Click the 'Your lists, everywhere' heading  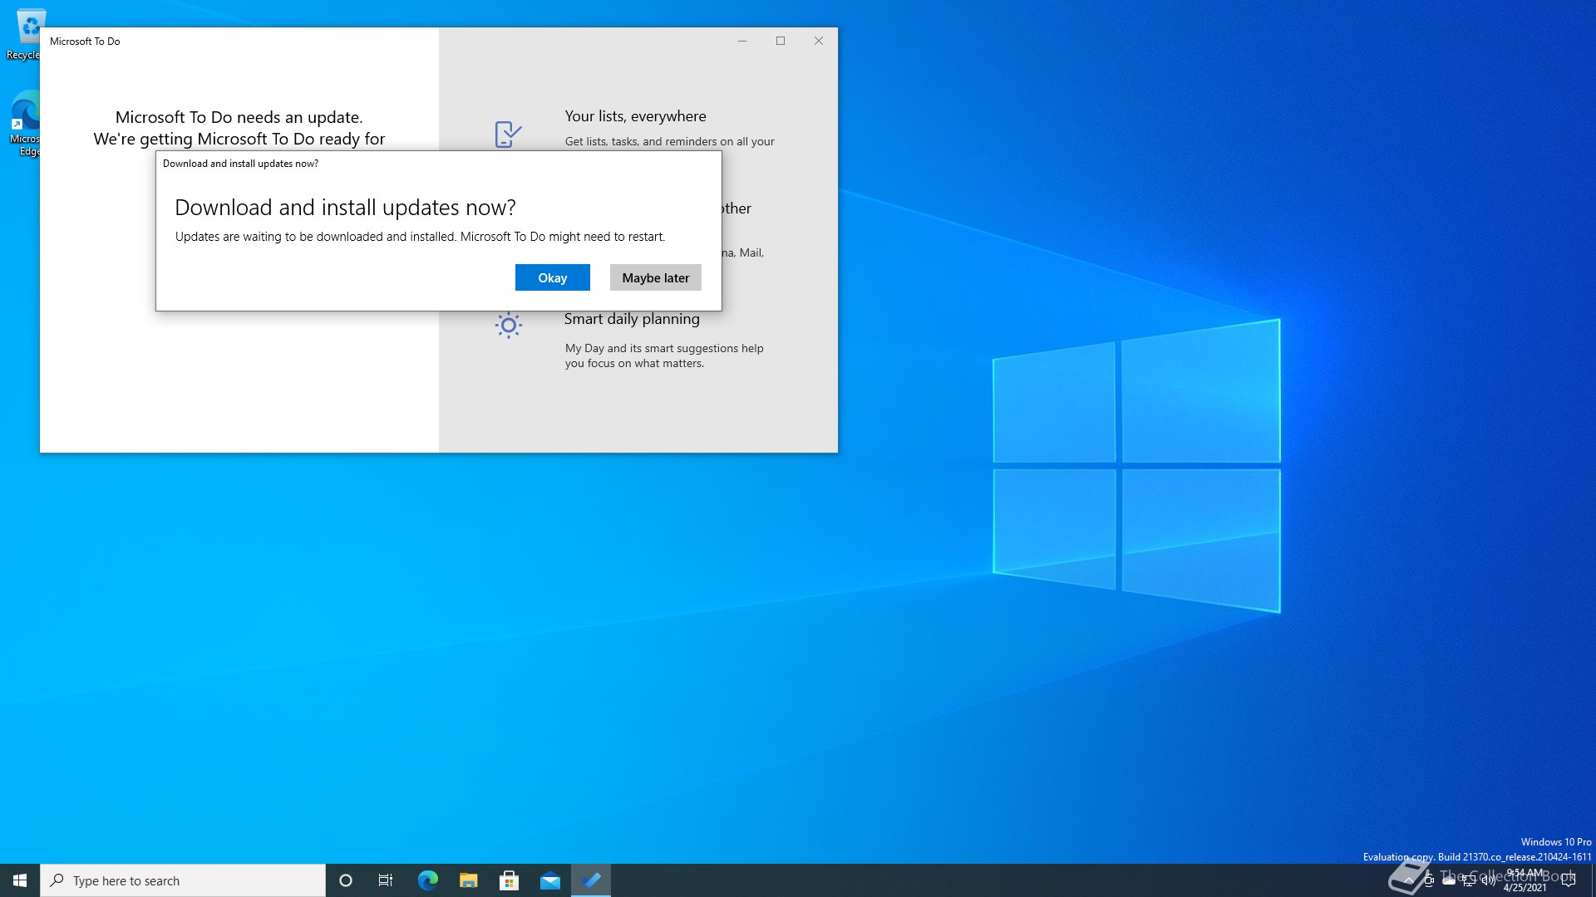(x=635, y=116)
